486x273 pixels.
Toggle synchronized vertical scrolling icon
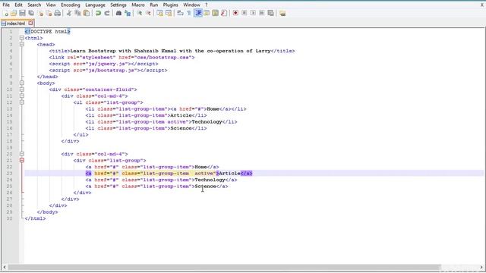pos(159,13)
